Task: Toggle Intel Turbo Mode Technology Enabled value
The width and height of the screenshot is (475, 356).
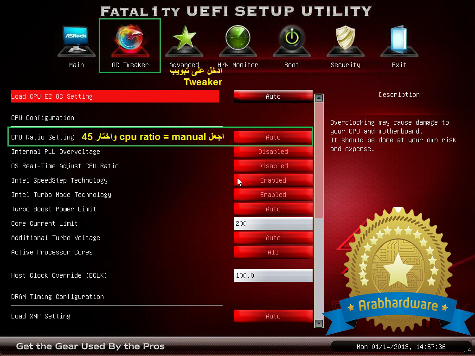Action: pyautogui.click(x=273, y=195)
